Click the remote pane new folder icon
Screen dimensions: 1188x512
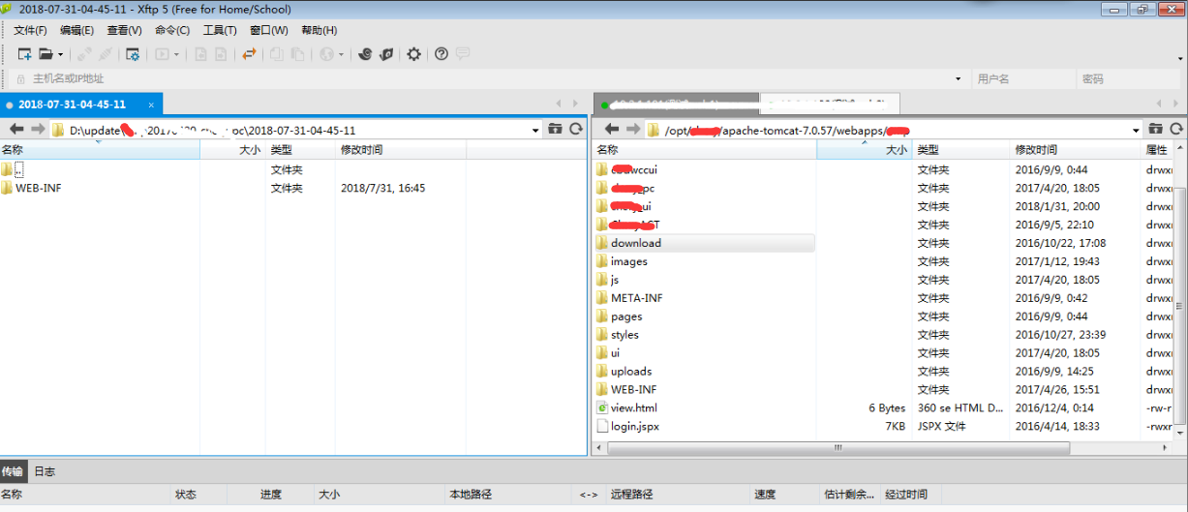(1155, 129)
